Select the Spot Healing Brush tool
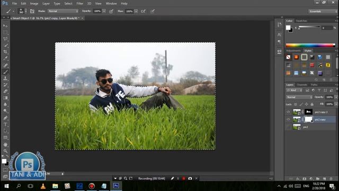This screenshot has width=339, height=191. click(5, 65)
